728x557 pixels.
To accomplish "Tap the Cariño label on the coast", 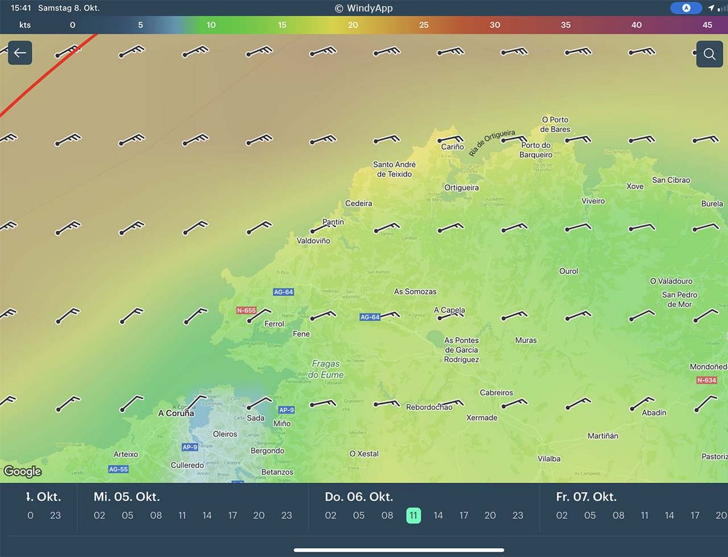I will click(453, 147).
